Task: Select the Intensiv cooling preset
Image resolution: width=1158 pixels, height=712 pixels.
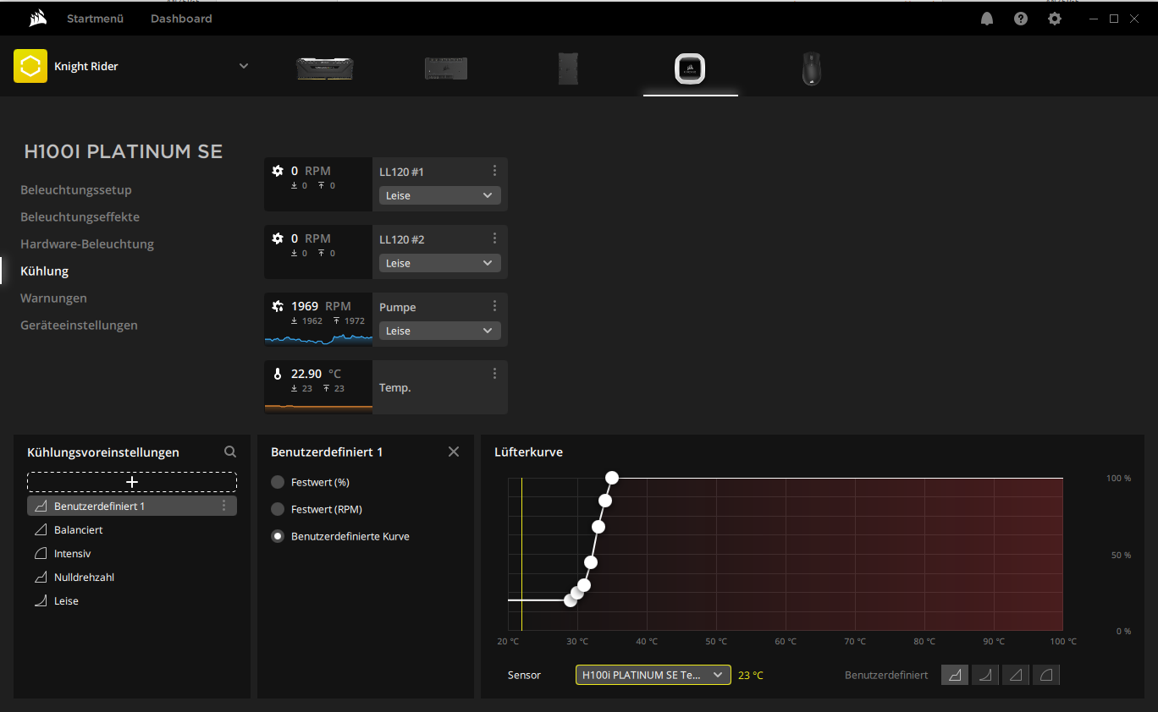Action: 132,554
